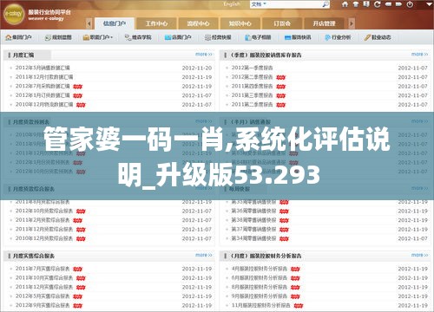Open 规划蓝图 in the shortcut bar

(x=58, y=37)
